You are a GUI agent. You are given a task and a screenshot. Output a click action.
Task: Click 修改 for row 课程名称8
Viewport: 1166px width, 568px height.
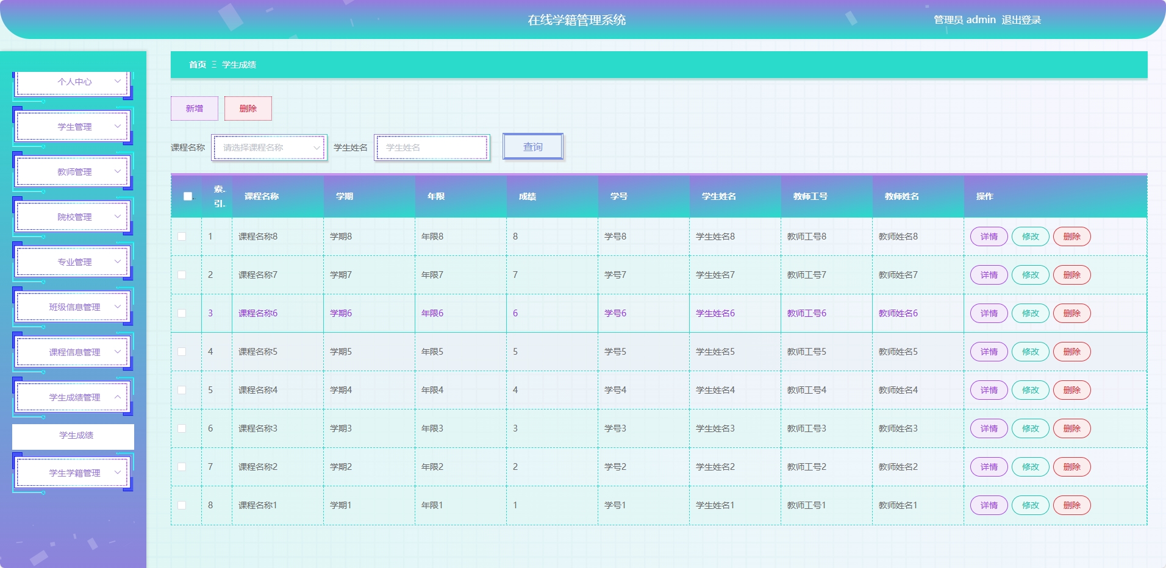[x=1031, y=236]
